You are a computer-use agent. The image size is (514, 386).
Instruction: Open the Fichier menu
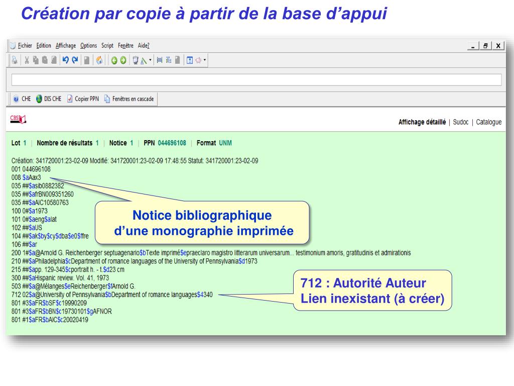click(25, 46)
